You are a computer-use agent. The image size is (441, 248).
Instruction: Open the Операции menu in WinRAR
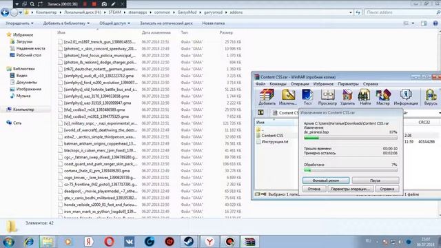(x=300, y=84)
